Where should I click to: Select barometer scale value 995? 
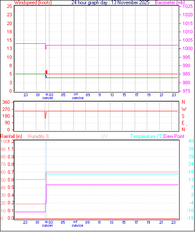coord(186,57)
